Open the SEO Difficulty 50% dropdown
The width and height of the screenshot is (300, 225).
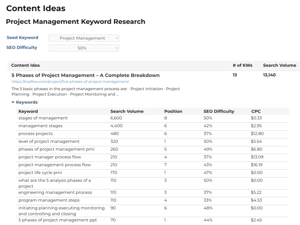pos(83,48)
